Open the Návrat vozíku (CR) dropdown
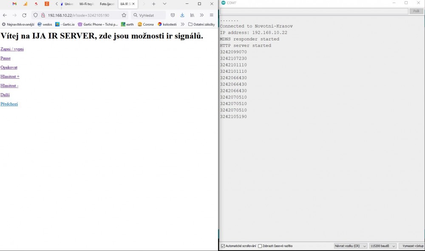The height and width of the screenshot is (251, 425). pyautogui.click(x=350, y=246)
